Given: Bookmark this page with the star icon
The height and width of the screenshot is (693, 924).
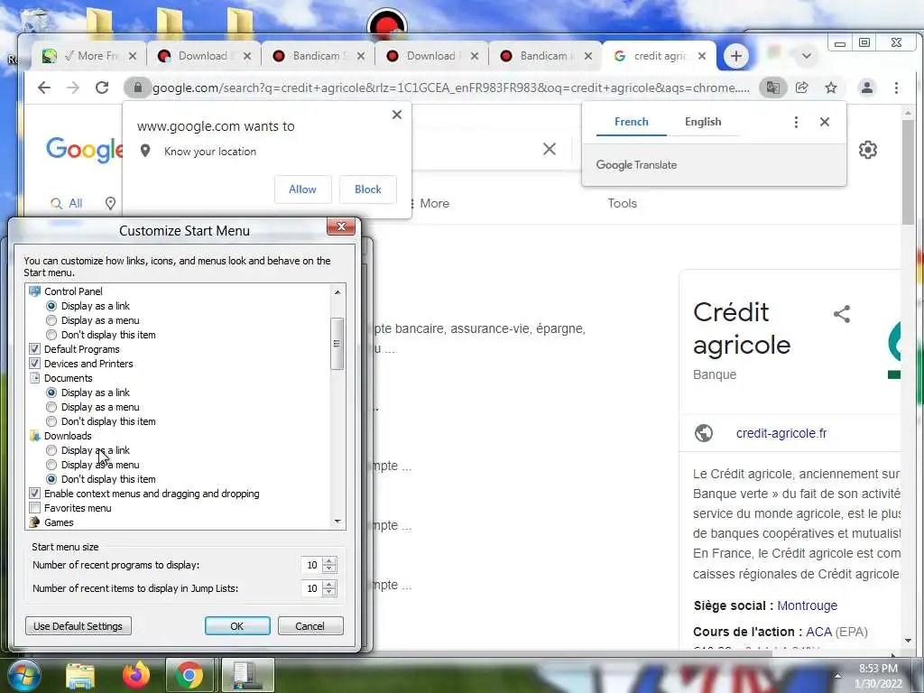Looking at the screenshot, I should (x=831, y=88).
